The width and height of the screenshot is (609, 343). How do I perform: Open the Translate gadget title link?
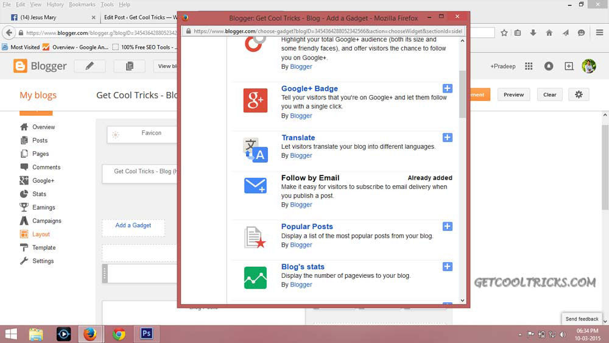tap(298, 138)
